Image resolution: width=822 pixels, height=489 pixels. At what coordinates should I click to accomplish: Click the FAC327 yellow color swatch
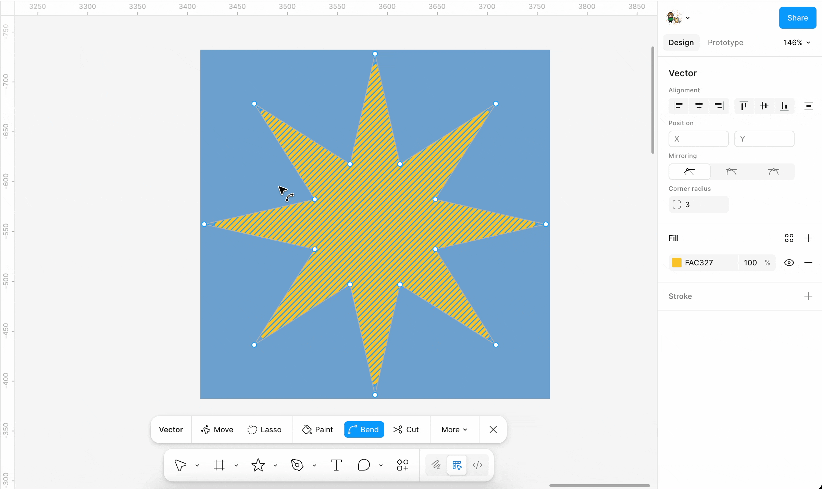point(676,263)
